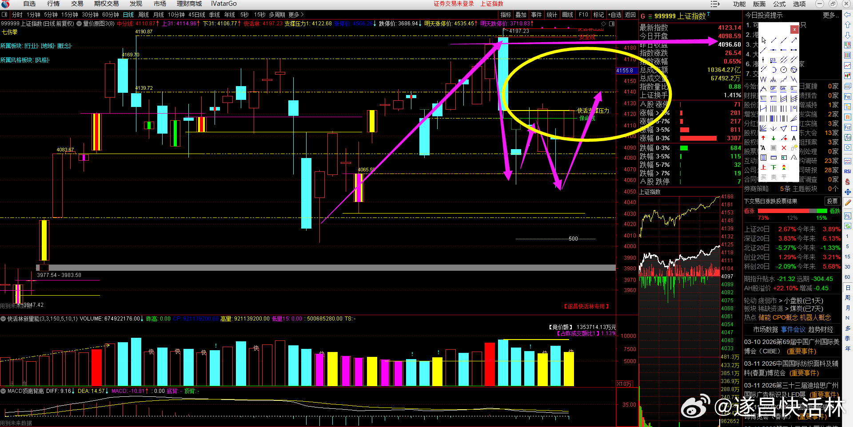Choose the arrow line drawing tool
The width and height of the screenshot is (853, 427).
click(x=793, y=40)
